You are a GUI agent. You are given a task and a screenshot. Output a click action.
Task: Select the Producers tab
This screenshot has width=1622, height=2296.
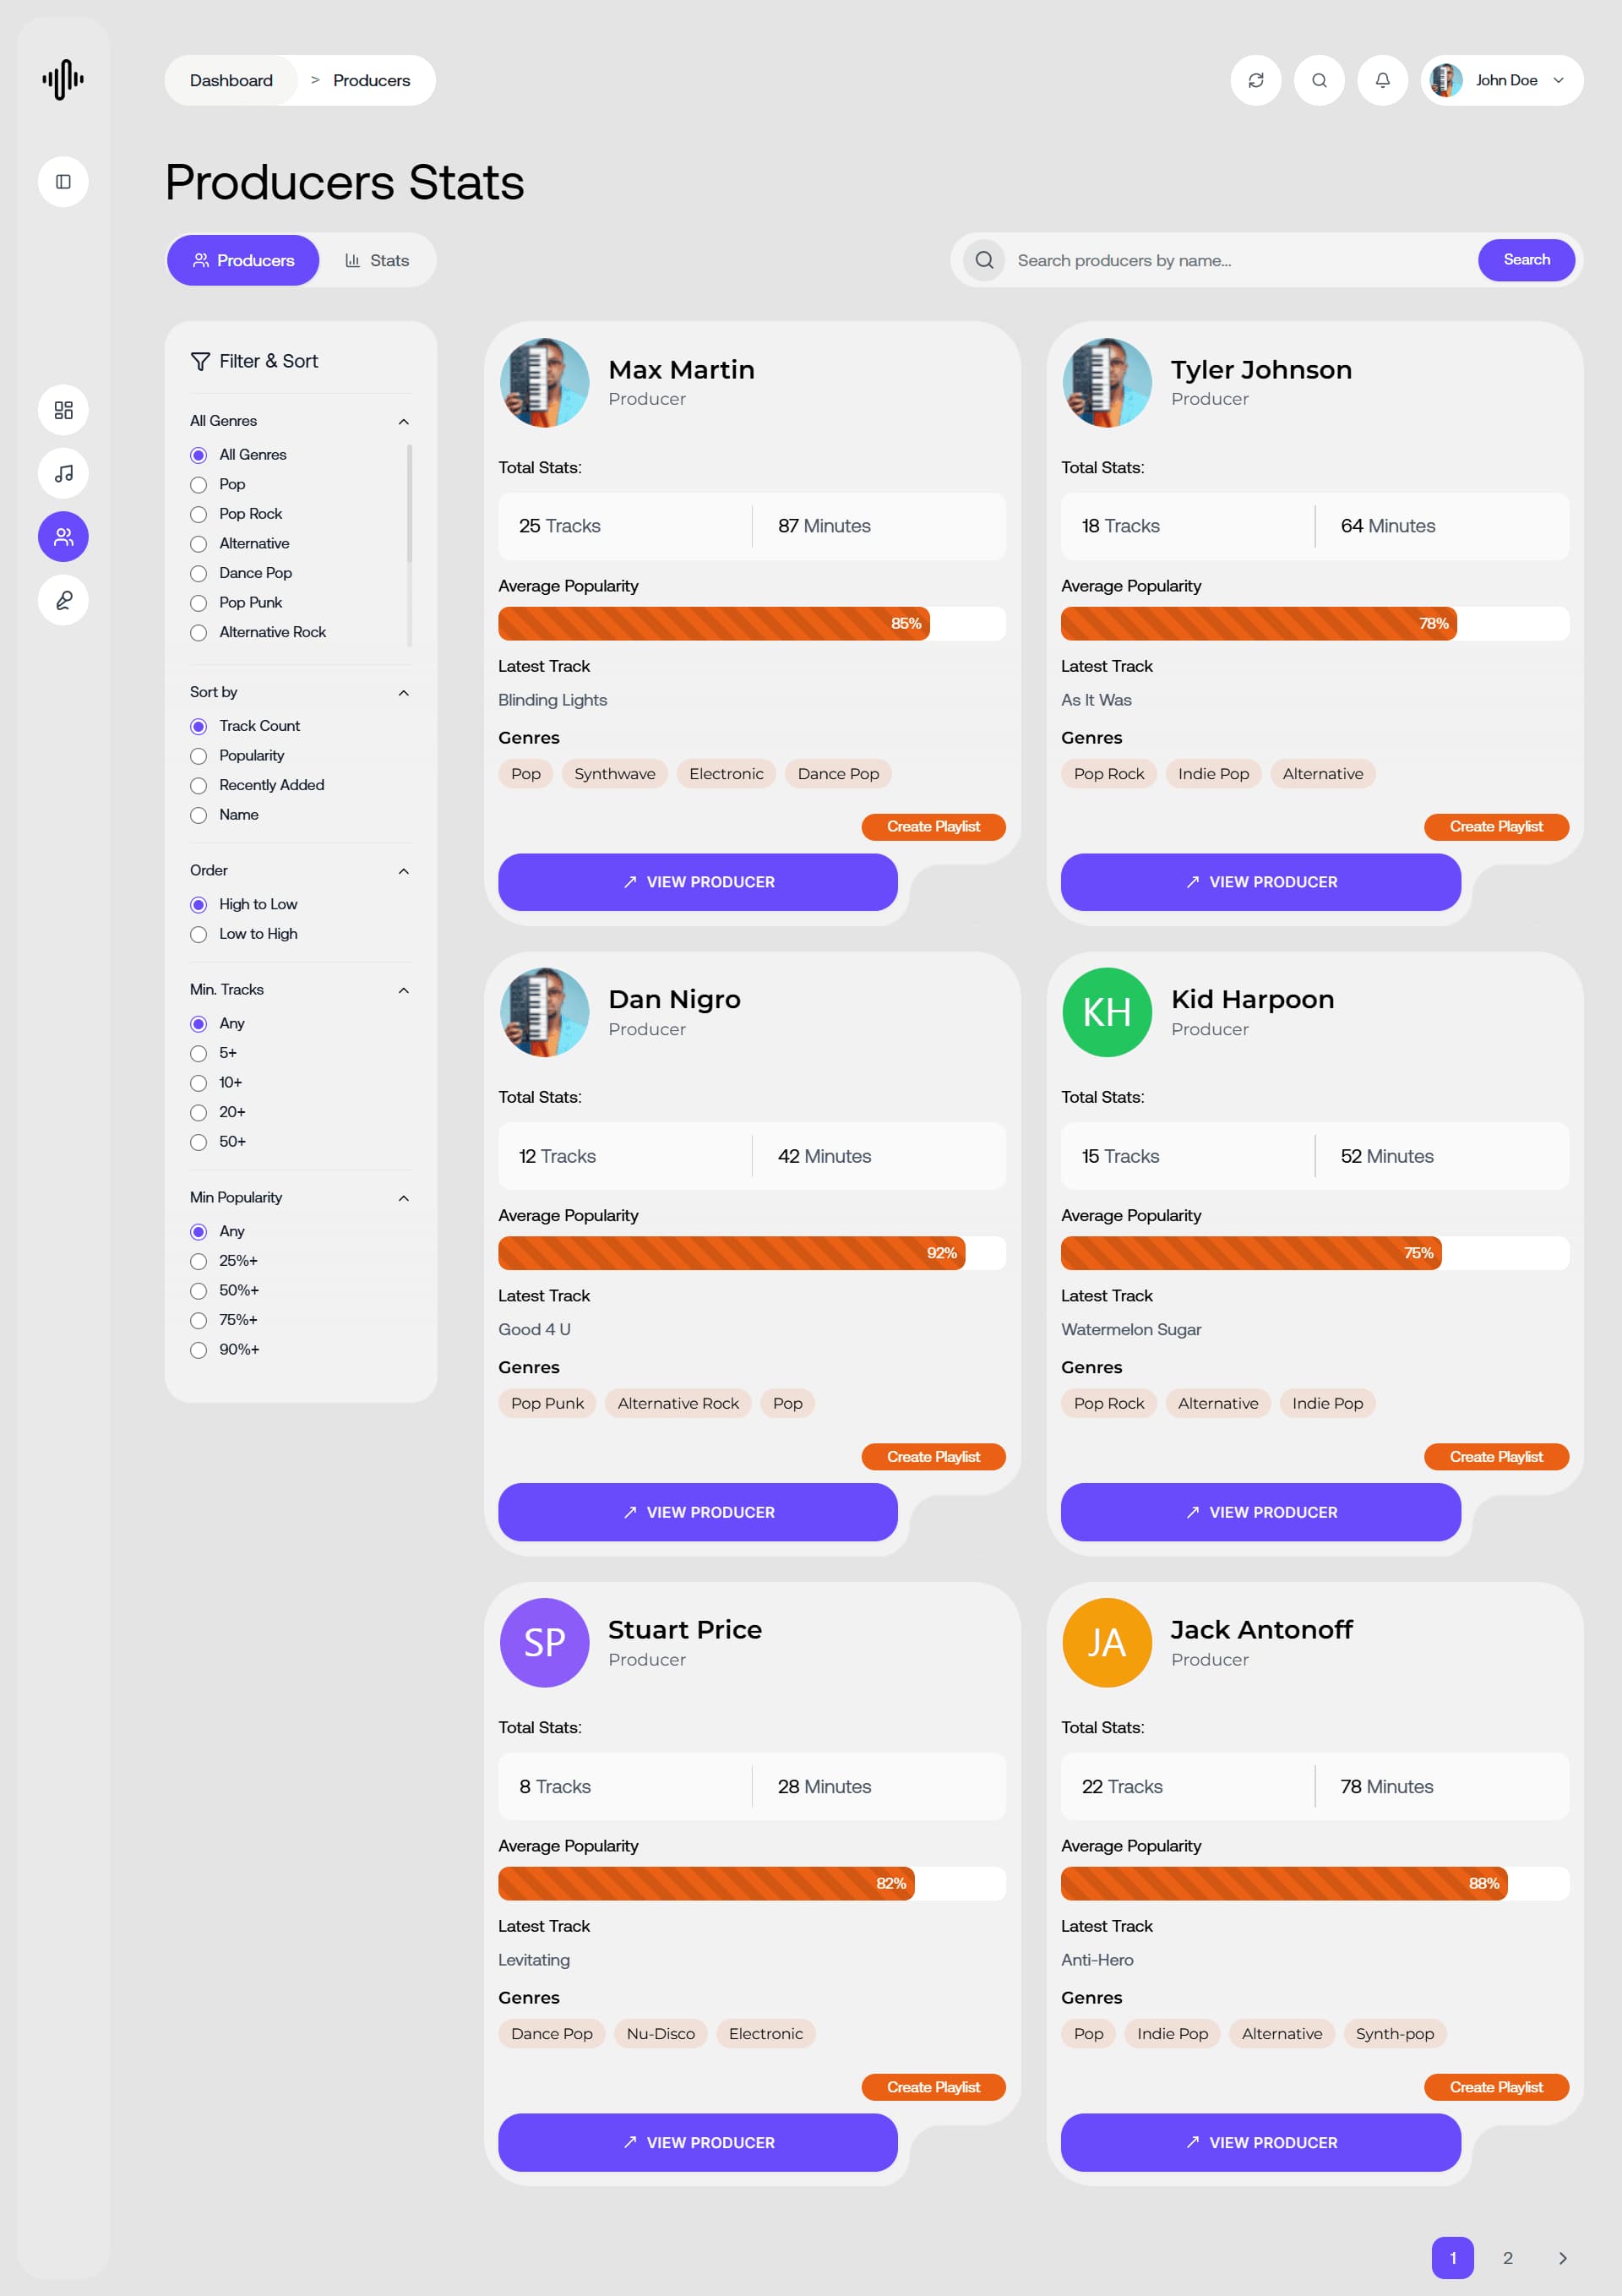[x=243, y=260]
